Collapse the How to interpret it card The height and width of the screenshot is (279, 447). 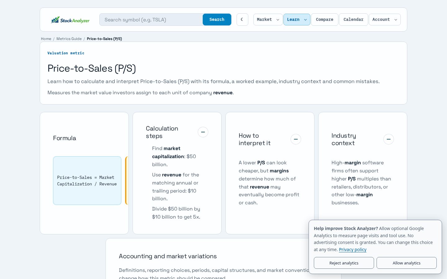click(296, 139)
